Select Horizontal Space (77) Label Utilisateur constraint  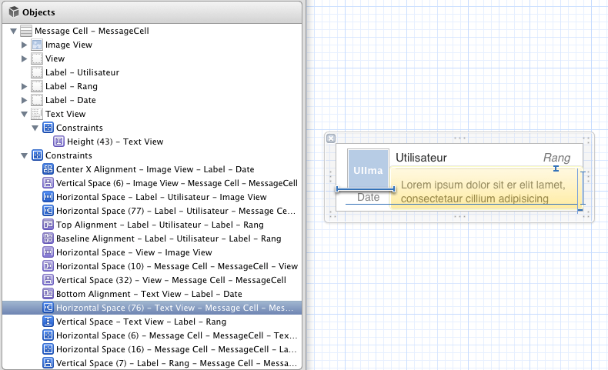(175, 211)
